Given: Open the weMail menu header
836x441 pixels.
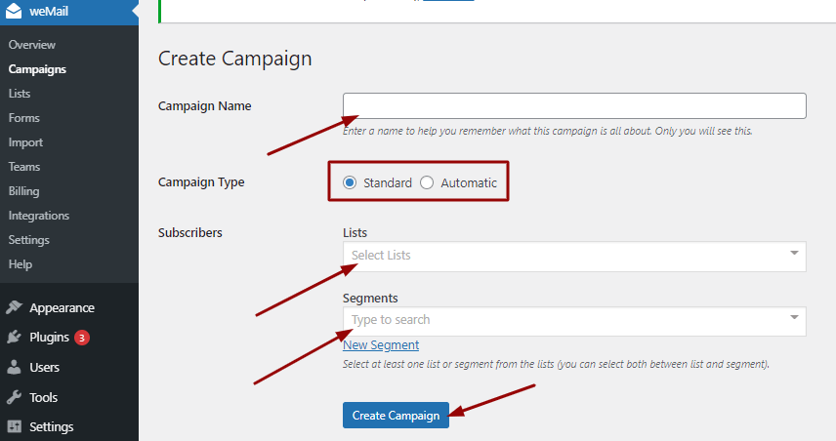Looking at the screenshot, I should tap(69, 12).
